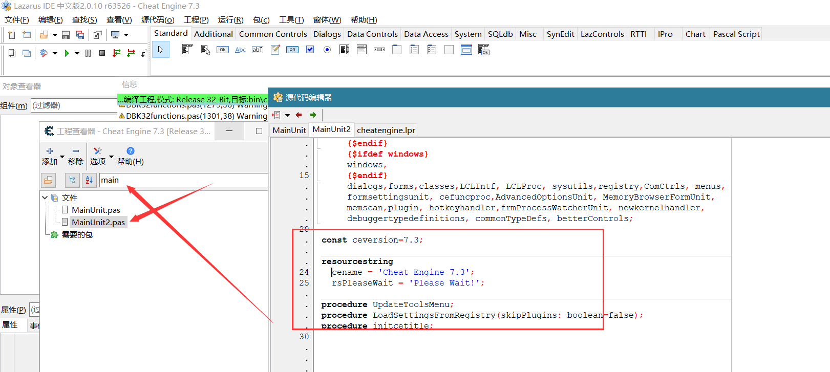Screen dimensions: 830x372
Task: Stop the running program
Action: pyautogui.click(x=102, y=53)
